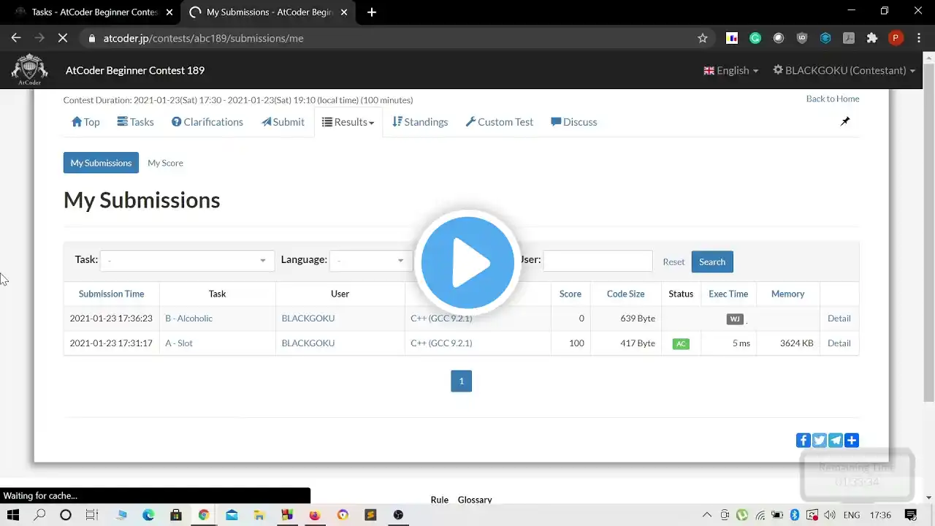This screenshot has width=935, height=526.
Task: Select the My Score tab
Action: [165, 163]
